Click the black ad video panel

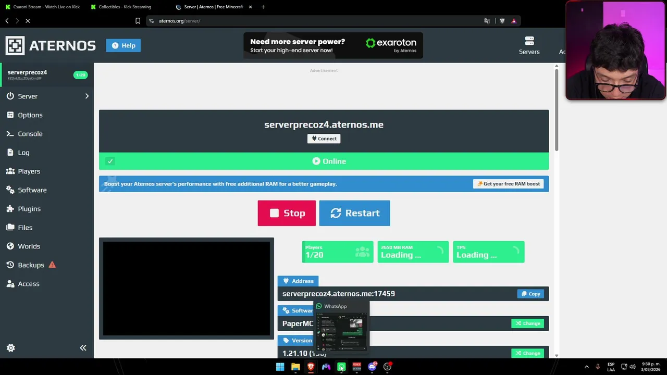click(187, 289)
